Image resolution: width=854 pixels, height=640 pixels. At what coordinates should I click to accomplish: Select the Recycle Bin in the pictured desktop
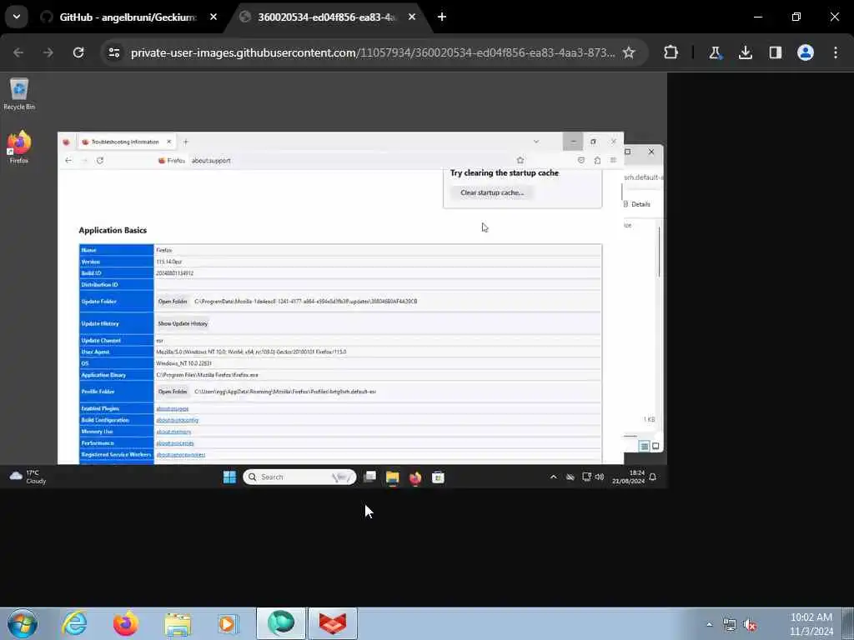click(19, 94)
